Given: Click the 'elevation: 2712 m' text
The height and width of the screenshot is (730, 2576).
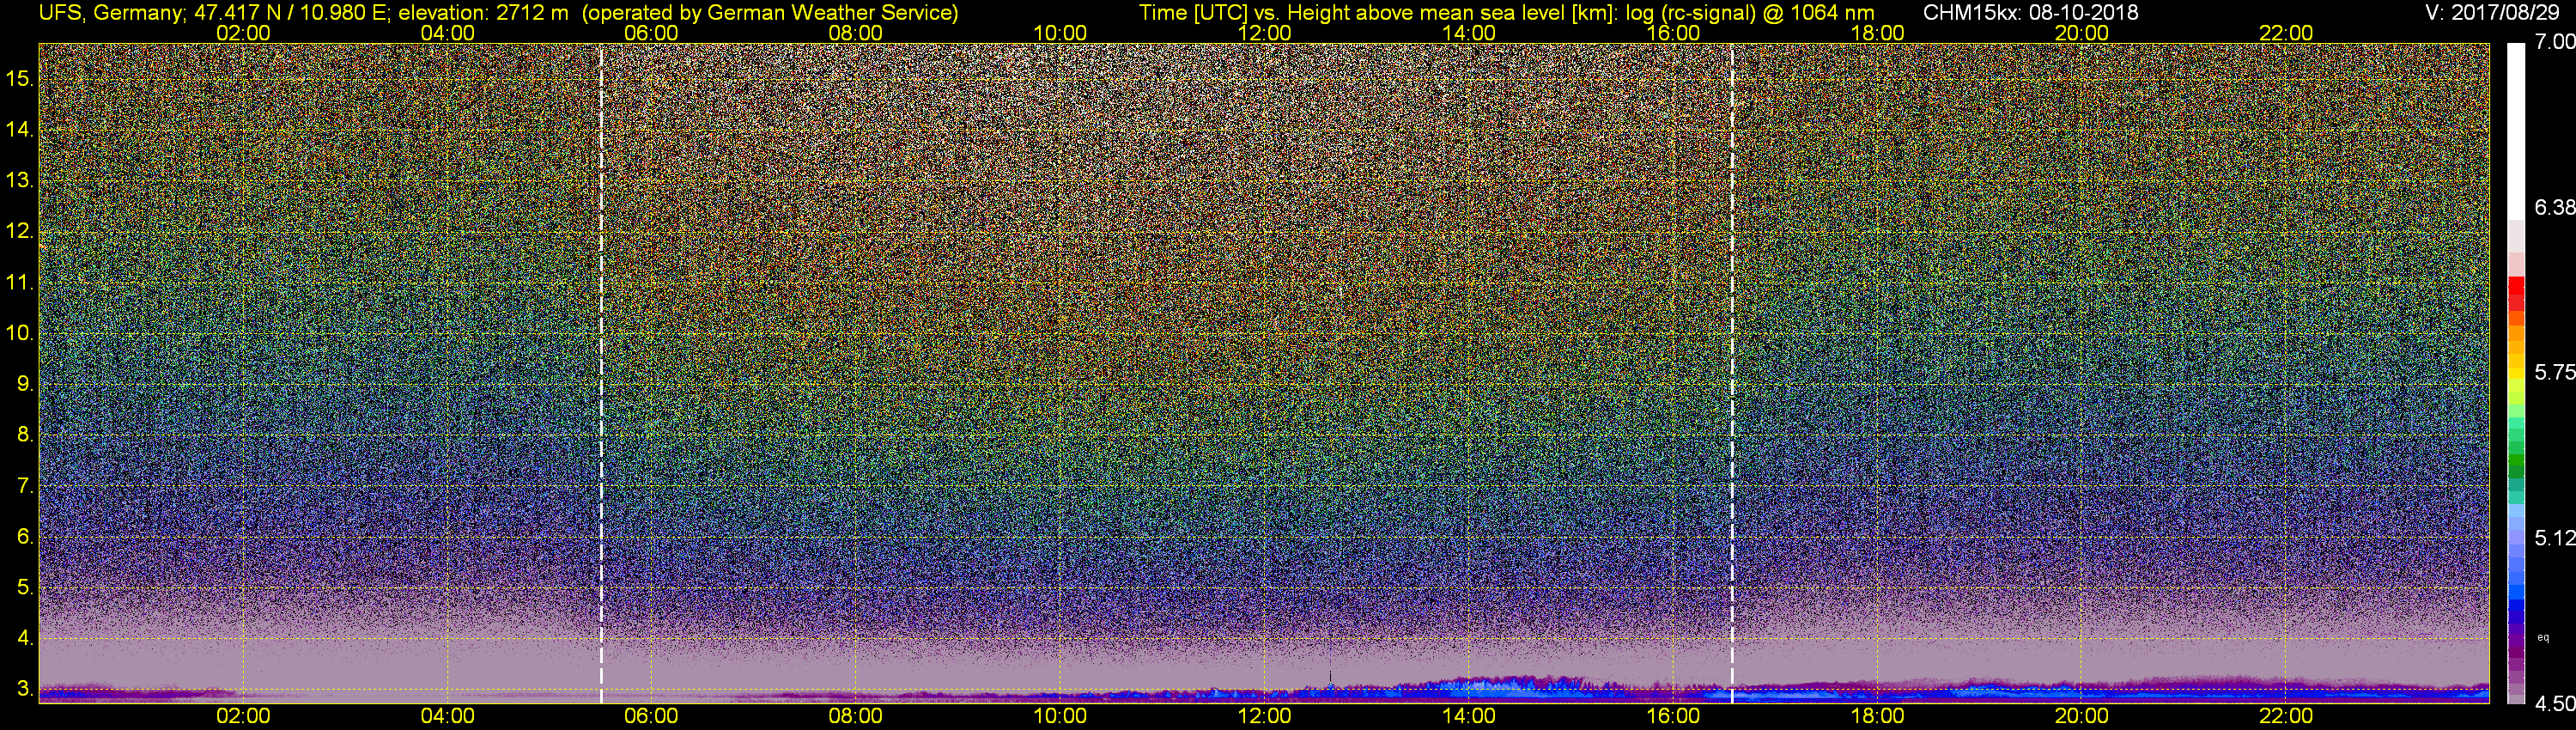Looking at the screenshot, I should click(x=483, y=13).
